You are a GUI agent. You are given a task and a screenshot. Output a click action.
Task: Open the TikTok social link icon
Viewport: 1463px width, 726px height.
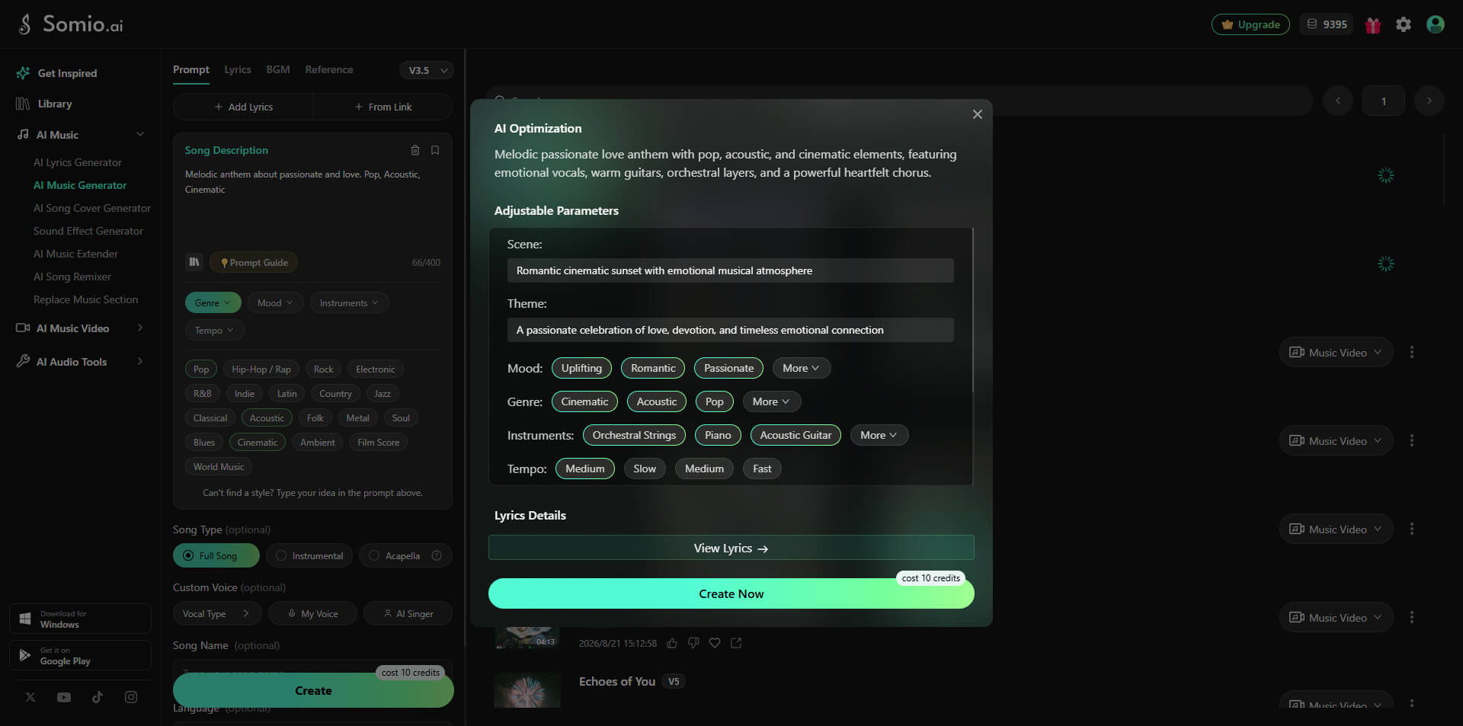tap(98, 697)
